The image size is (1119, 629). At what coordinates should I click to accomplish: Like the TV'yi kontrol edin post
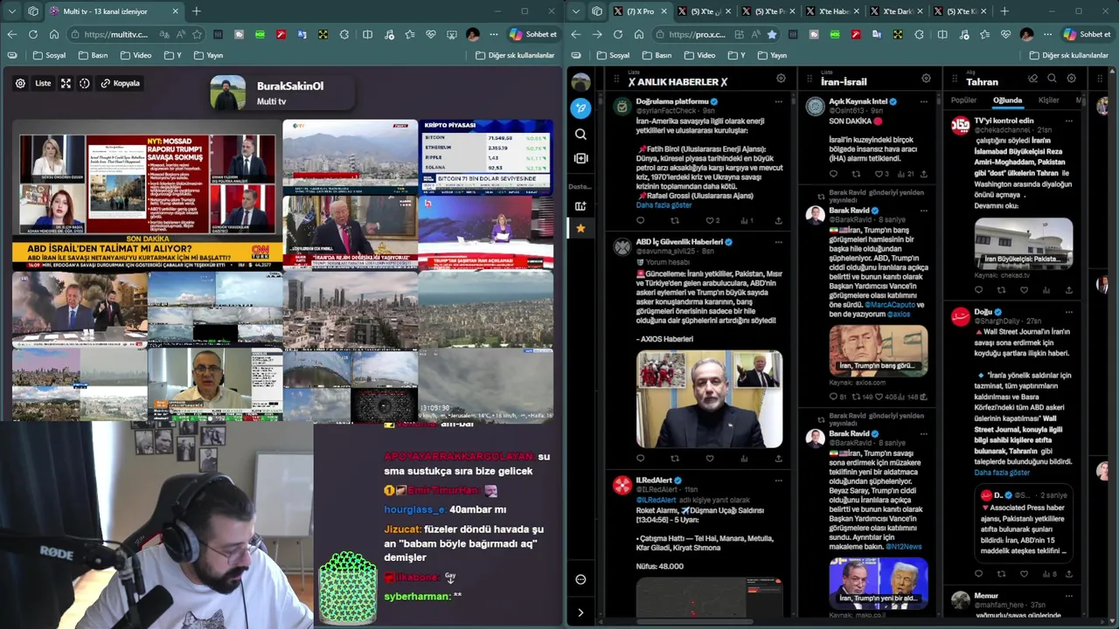click(x=1024, y=290)
